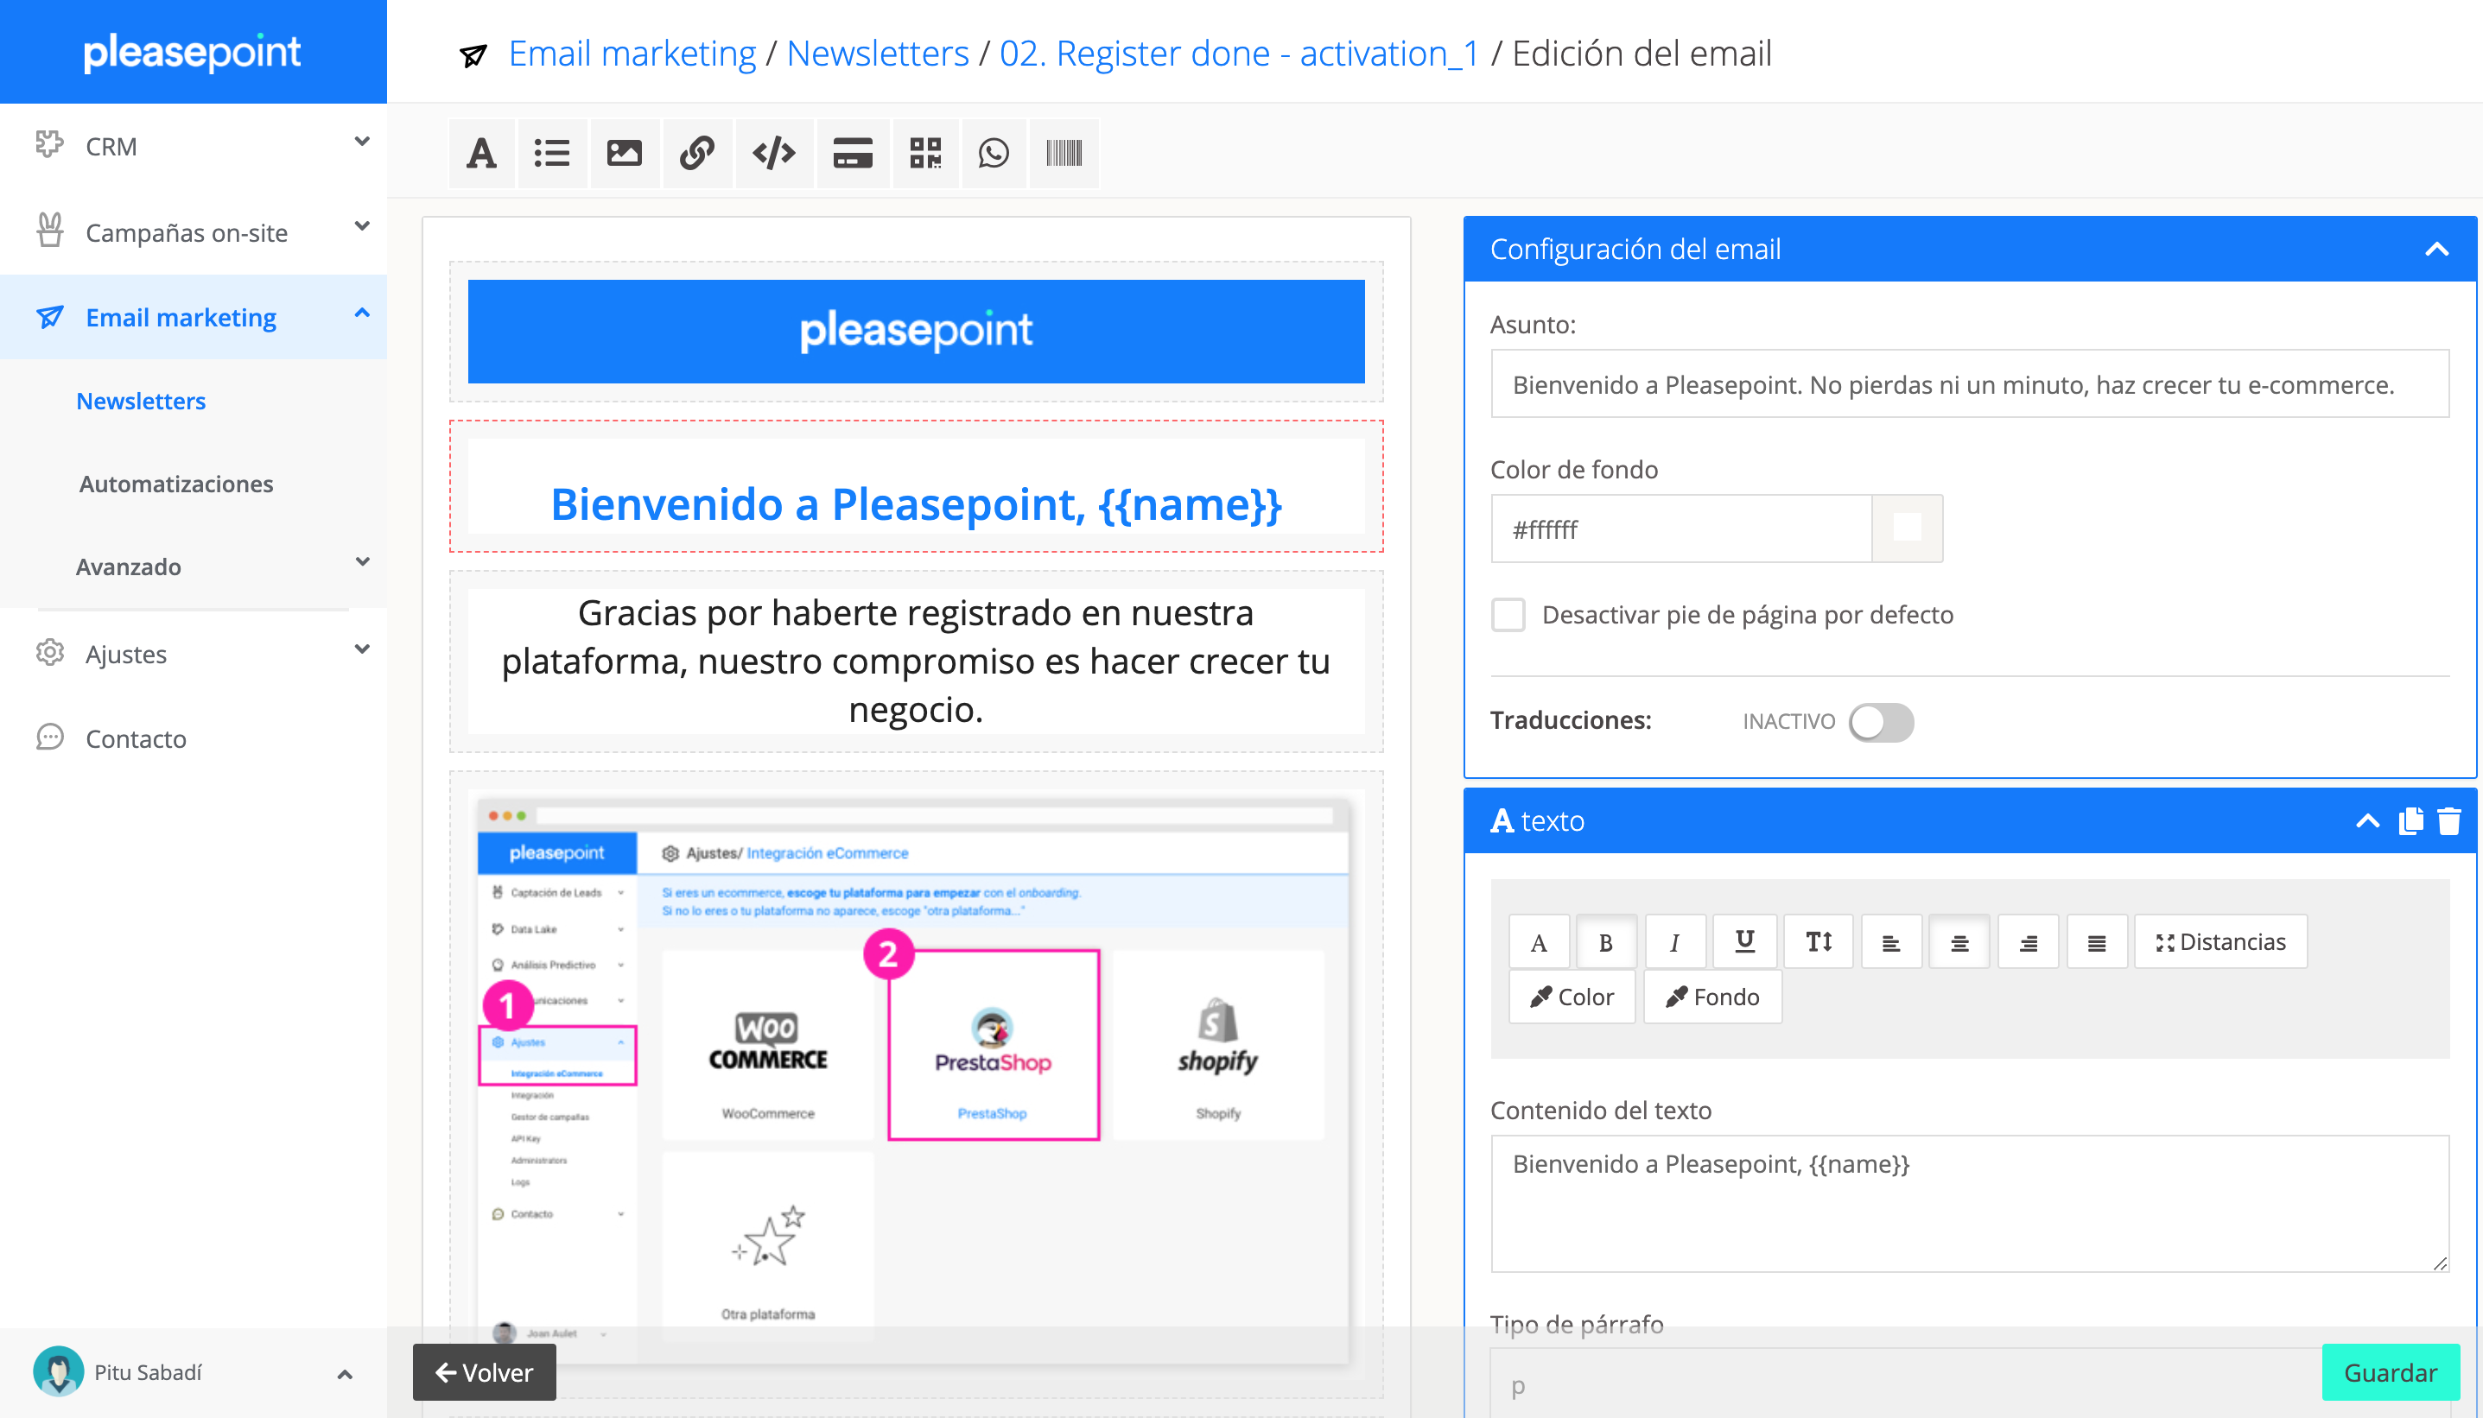Delete the texto block with trash icon

coord(2449,821)
